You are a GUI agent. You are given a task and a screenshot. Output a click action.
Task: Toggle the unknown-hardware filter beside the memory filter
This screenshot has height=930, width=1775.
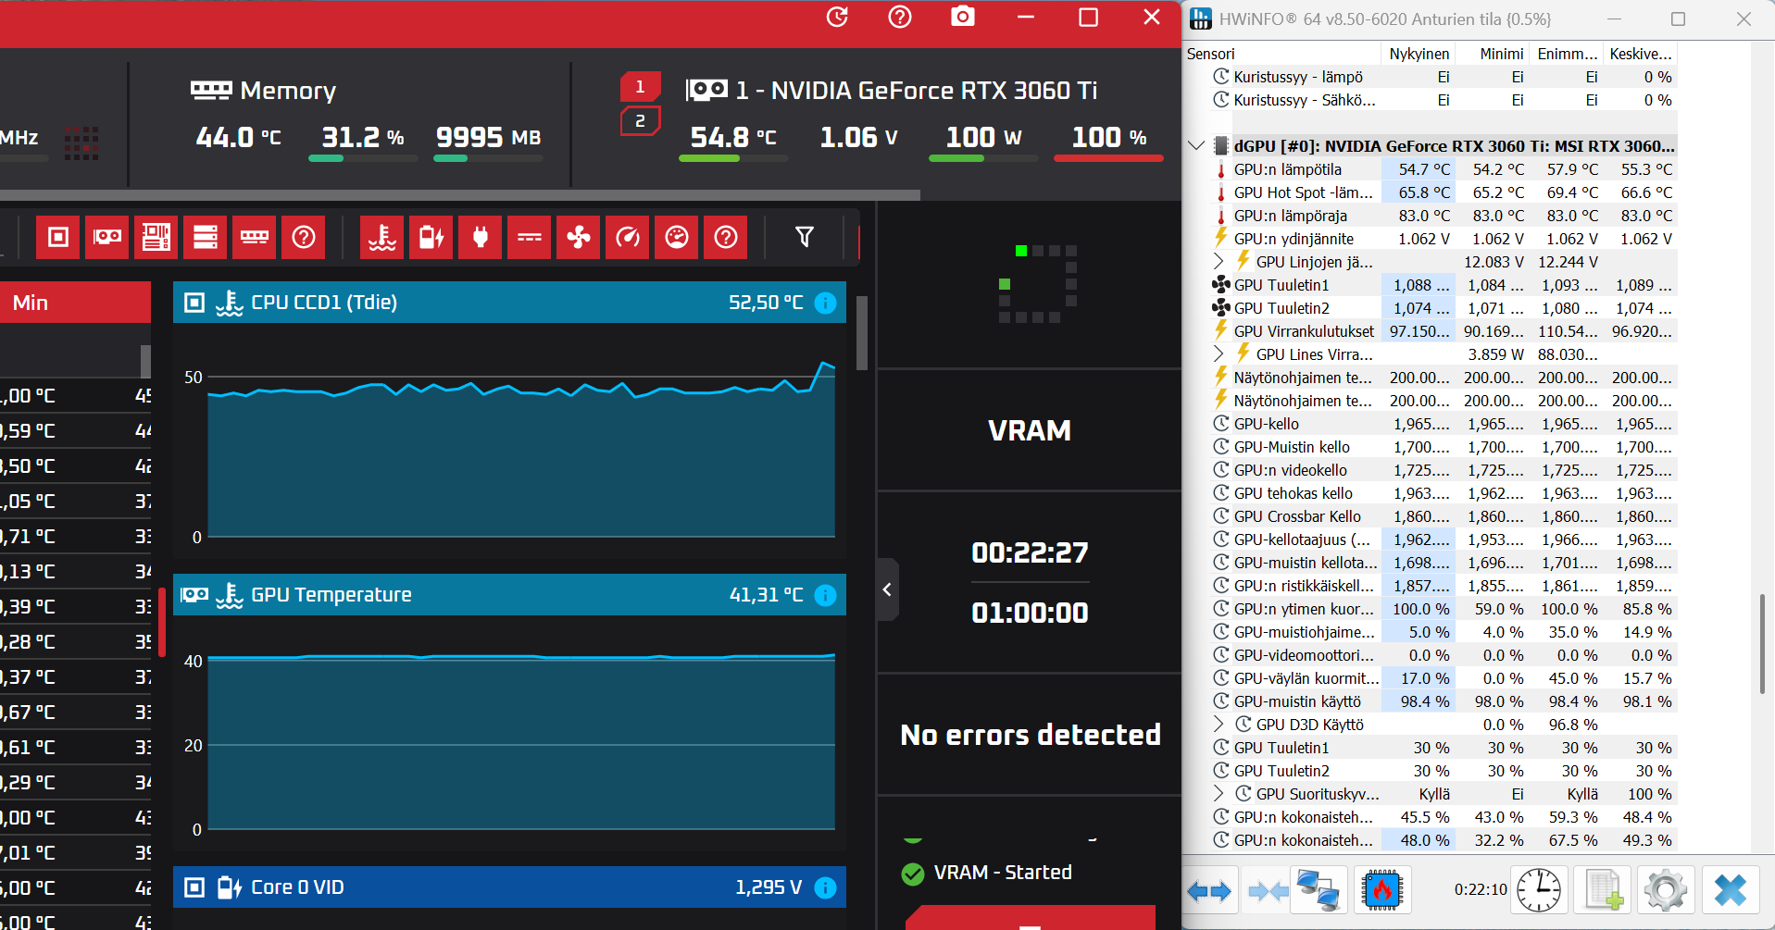pyautogui.click(x=304, y=238)
